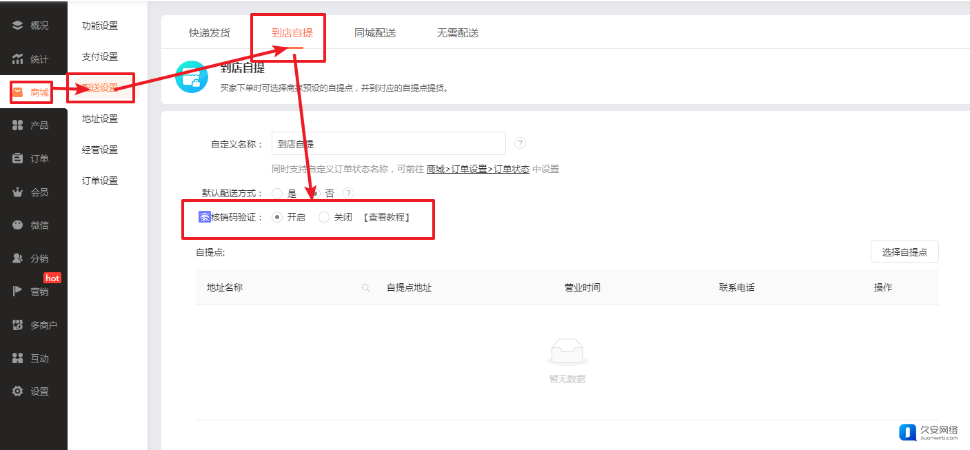Select the 产品 products icon

coord(18,125)
